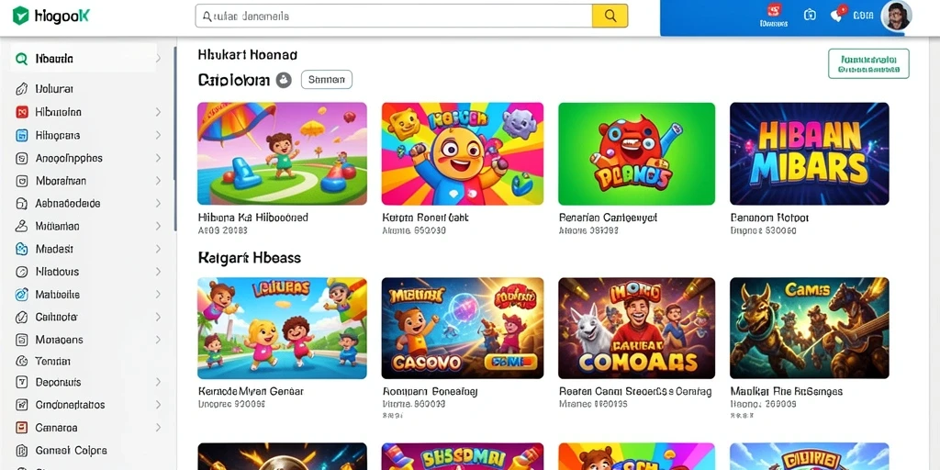Expand the Aabnadoderde chevron arrow
The width and height of the screenshot is (940, 470).
tap(158, 203)
